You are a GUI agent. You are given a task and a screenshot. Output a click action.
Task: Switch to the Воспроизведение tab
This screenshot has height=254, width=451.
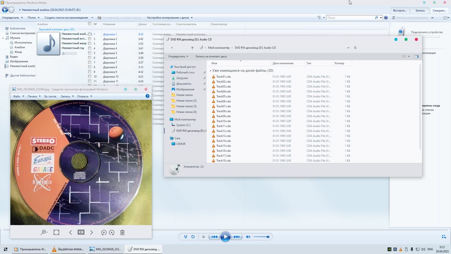click(x=400, y=11)
